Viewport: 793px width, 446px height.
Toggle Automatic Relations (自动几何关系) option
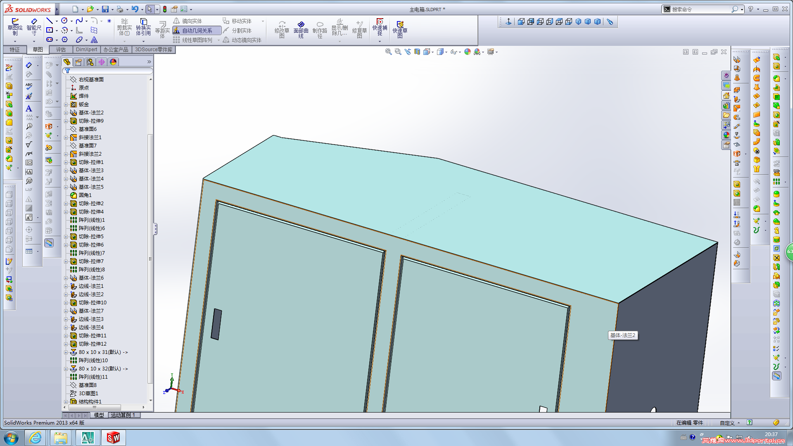[x=197, y=31]
